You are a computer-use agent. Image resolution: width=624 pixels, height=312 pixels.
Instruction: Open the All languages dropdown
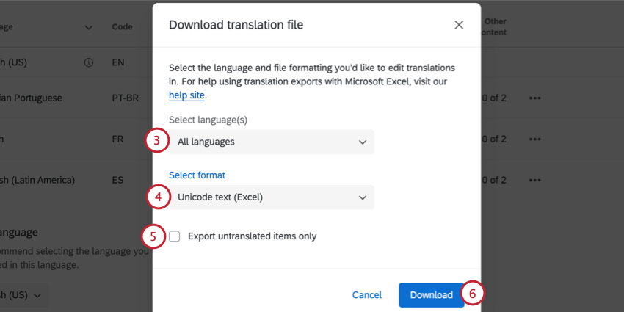pos(272,142)
